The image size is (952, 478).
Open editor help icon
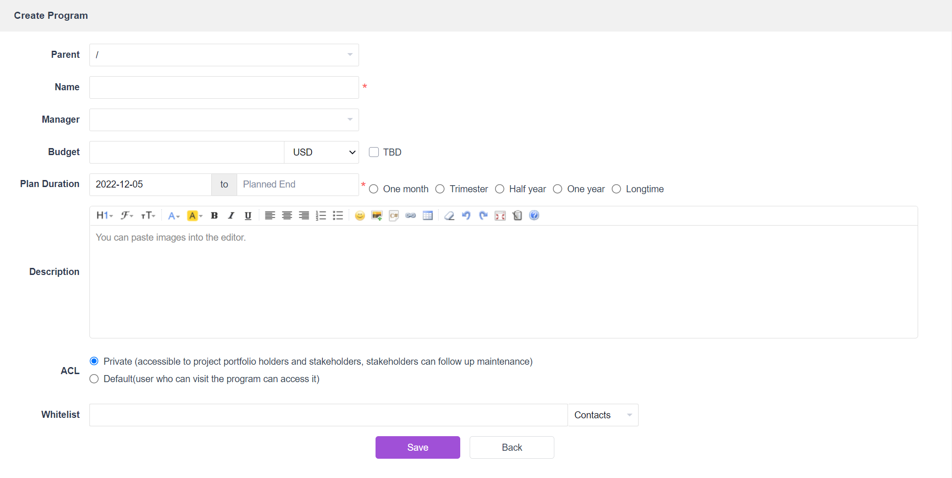(534, 215)
